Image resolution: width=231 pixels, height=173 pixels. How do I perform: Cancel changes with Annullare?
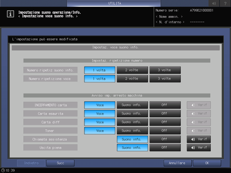(x=177, y=163)
